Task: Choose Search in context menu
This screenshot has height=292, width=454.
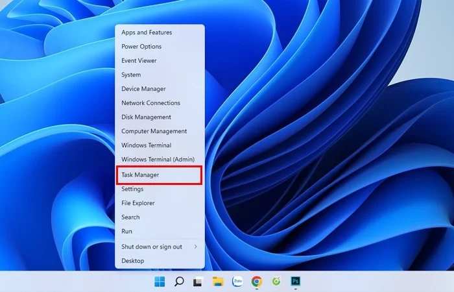Action: coord(160,217)
